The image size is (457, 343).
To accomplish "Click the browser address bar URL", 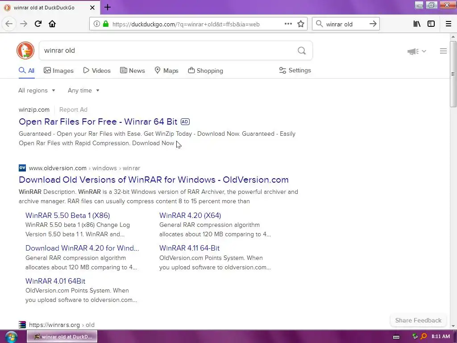I will pyautogui.click(x=186, y=24).
